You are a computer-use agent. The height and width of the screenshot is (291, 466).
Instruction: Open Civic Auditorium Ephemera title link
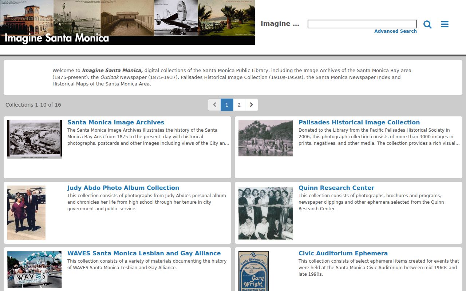(343, 253)
